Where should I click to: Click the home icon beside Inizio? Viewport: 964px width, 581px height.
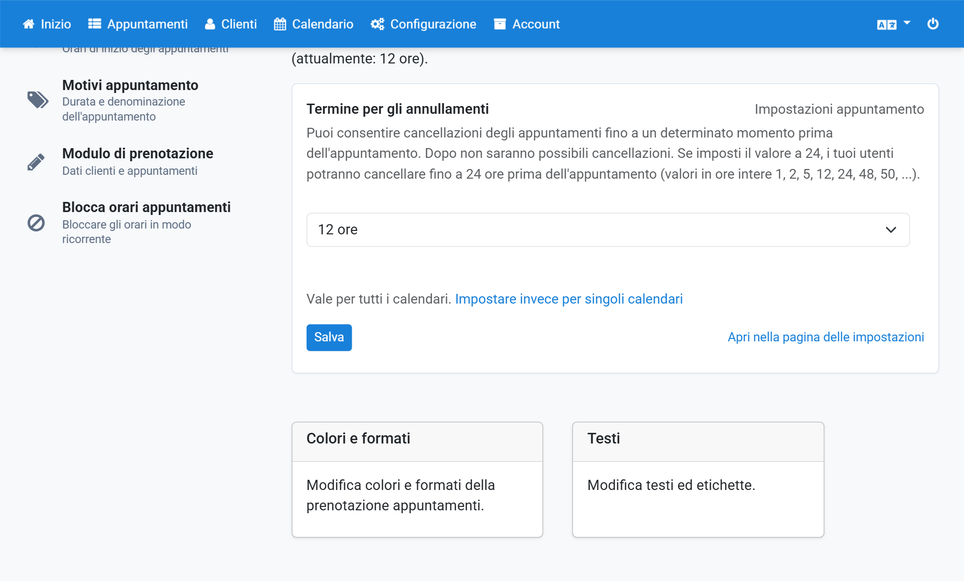(29, 24)
